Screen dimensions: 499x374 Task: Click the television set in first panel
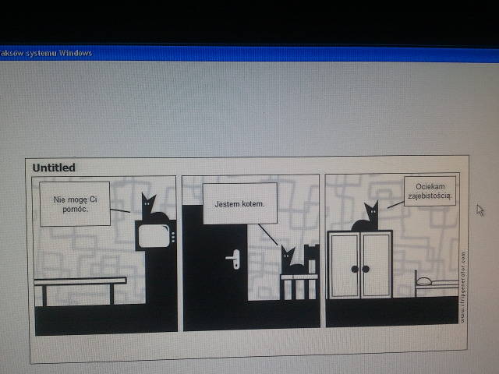[154, 237]
